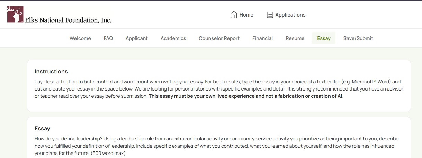Screen dimensions: 422x158
Task: Open the FAQ tab
Action: click(x=108, y=38)
